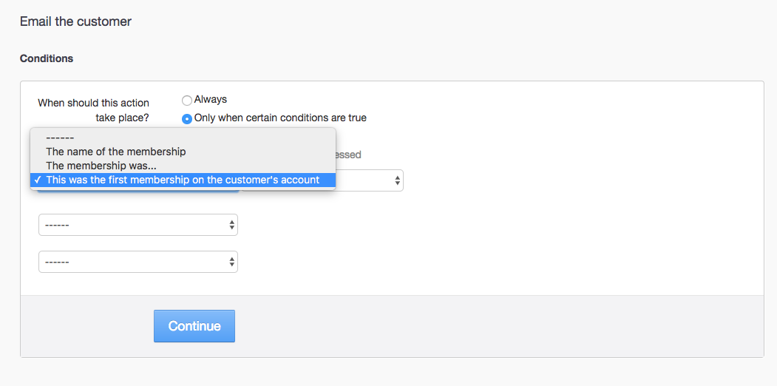Click the 'When should this action take place?' label
This screenshot has width=777, height=386.
[x=94, y=110]
